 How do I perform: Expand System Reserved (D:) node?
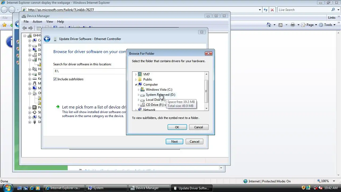click(139, 95)
